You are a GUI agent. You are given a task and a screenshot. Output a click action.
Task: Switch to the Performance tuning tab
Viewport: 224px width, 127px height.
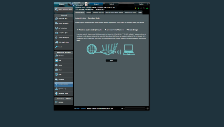click(x=130, y=12)
